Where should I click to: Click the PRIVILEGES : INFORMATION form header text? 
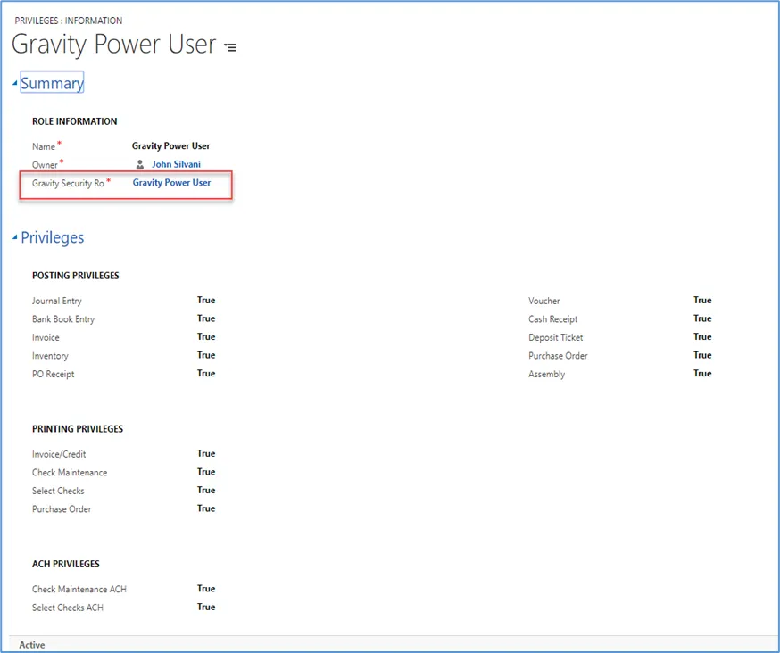tap(68, 21)
